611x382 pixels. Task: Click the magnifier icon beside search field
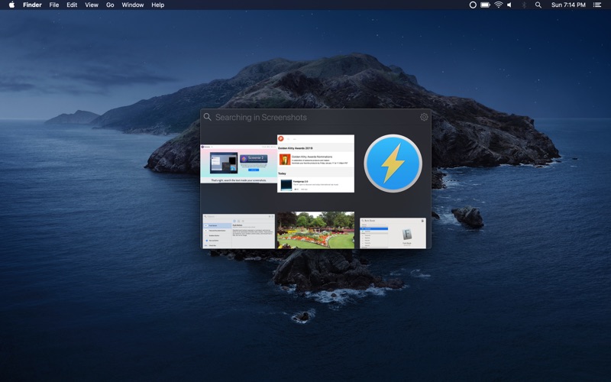[207, 117]
